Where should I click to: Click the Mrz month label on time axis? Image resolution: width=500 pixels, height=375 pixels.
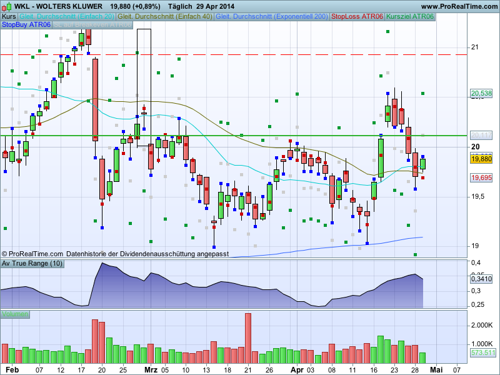point(151,370)
